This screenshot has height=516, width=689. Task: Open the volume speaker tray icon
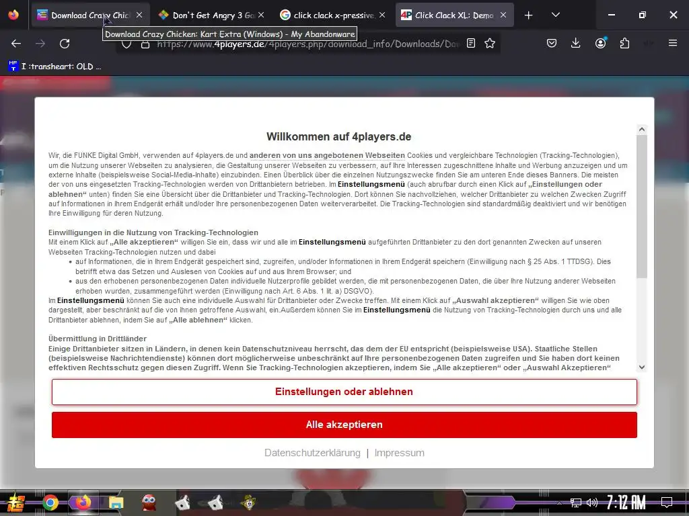592,503
